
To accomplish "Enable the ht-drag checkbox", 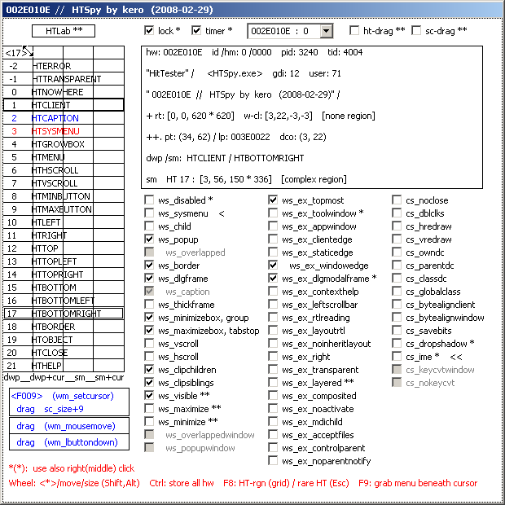I will [x=354, y=31].
